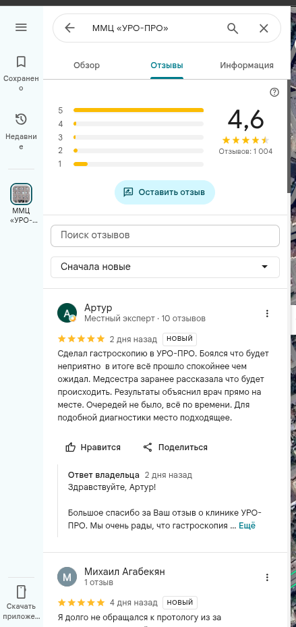296x627 pixels.
Task: Click the Отзывов: 1 004 count text
Action: click(245, 152)
